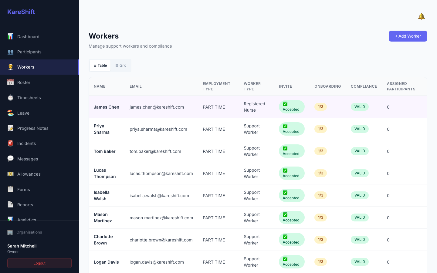Click the Reports document icon
Image resolution: width=437 pixels, height=273 pixels.
(10, 204)
